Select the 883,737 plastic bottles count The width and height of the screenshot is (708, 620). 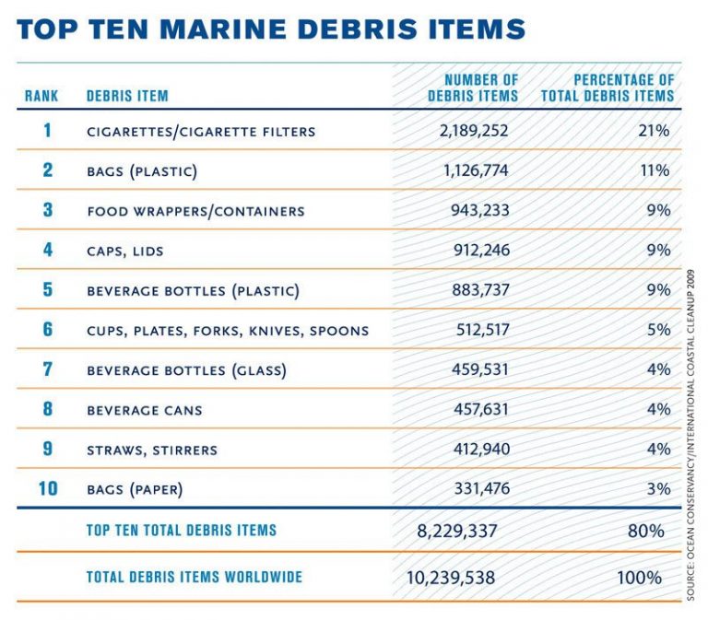click(480, 289)
